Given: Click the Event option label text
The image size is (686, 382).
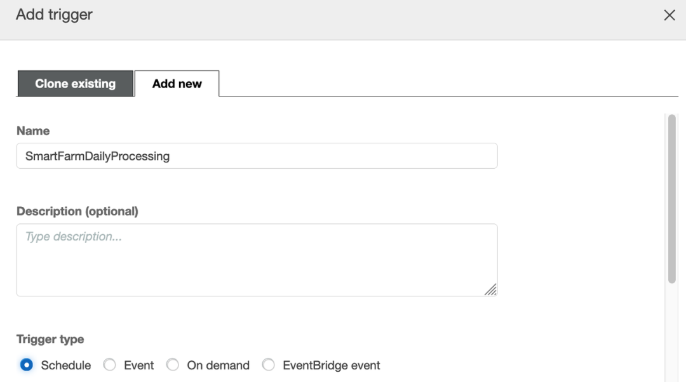Looking at the screenshot, I should [x=139, y=366].
